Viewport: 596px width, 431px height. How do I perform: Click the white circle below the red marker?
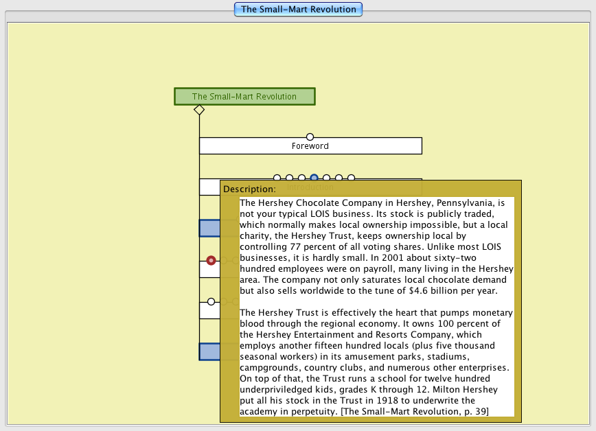(211, 302)
